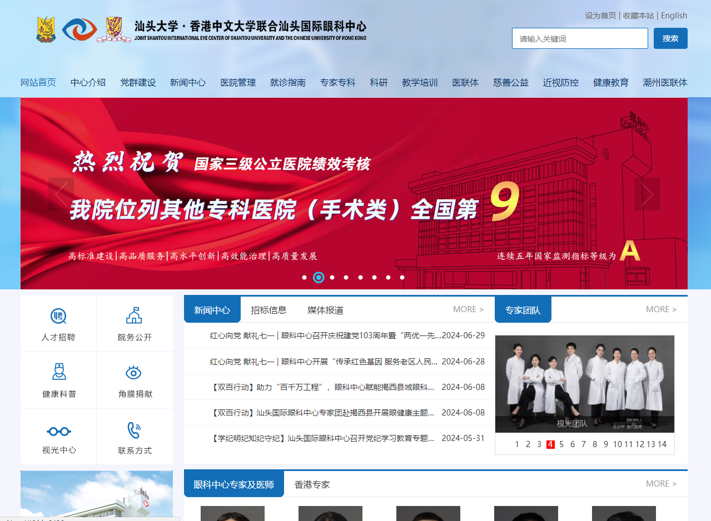
Task: Click the CUHK crest logo
Action: pyautogui.click(x=114, y=29)
